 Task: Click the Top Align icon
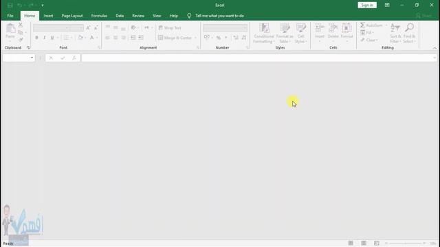click(x=108, y=27)
